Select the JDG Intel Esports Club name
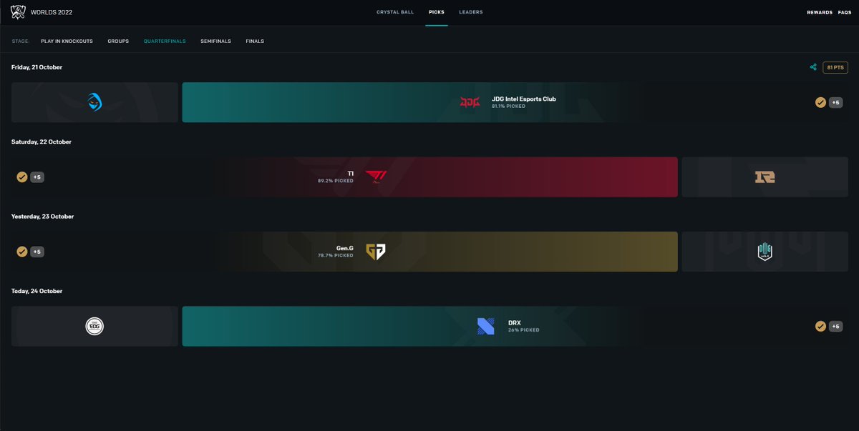 click(524, 99)
